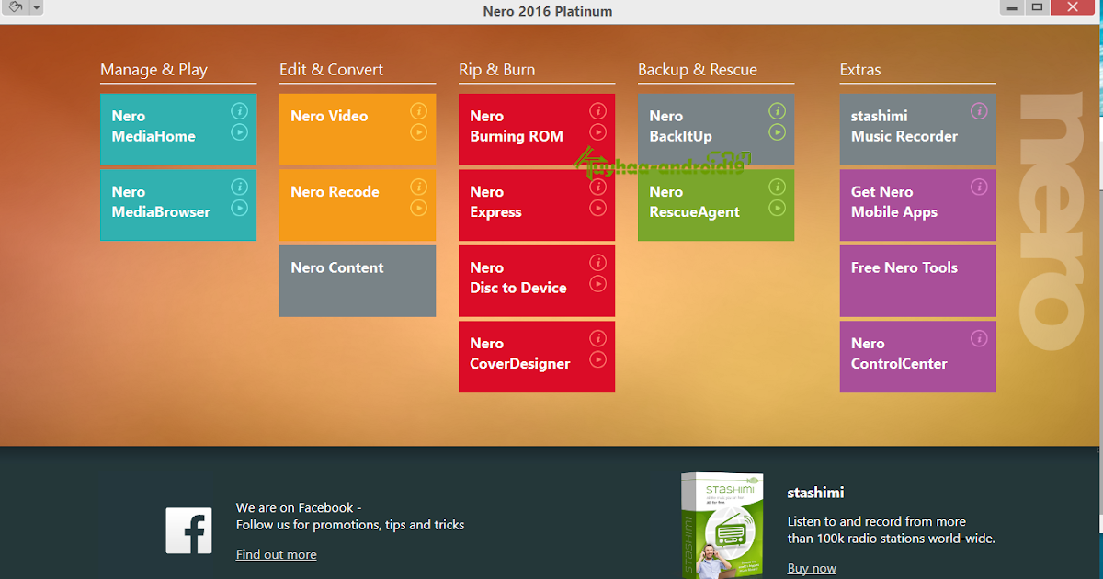Maximize the Nero 2016 Platinum window
This screenshot has width=1103, height=579.
(x=1037, y=7)
